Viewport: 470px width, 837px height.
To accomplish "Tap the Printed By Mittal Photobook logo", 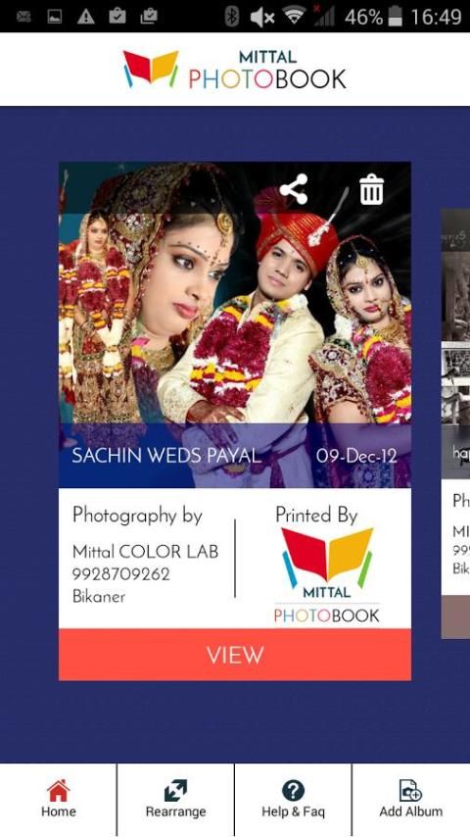I will [x=327, y=575].
